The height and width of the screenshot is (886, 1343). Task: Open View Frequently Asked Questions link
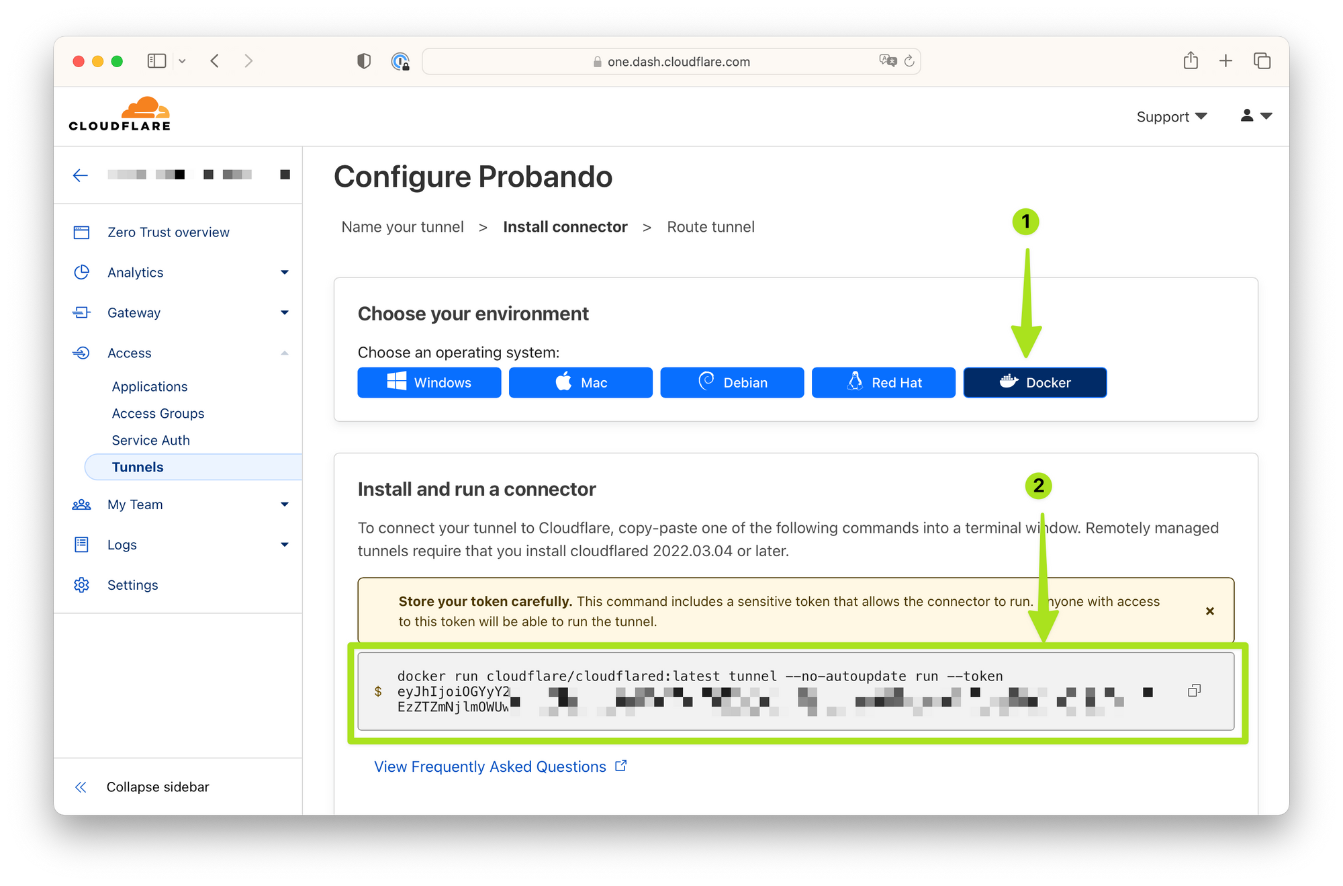point(501,766)
